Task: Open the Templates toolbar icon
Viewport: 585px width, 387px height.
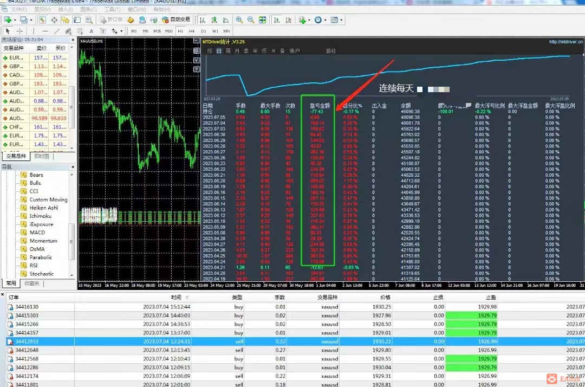Action: (x=334, y=20)
